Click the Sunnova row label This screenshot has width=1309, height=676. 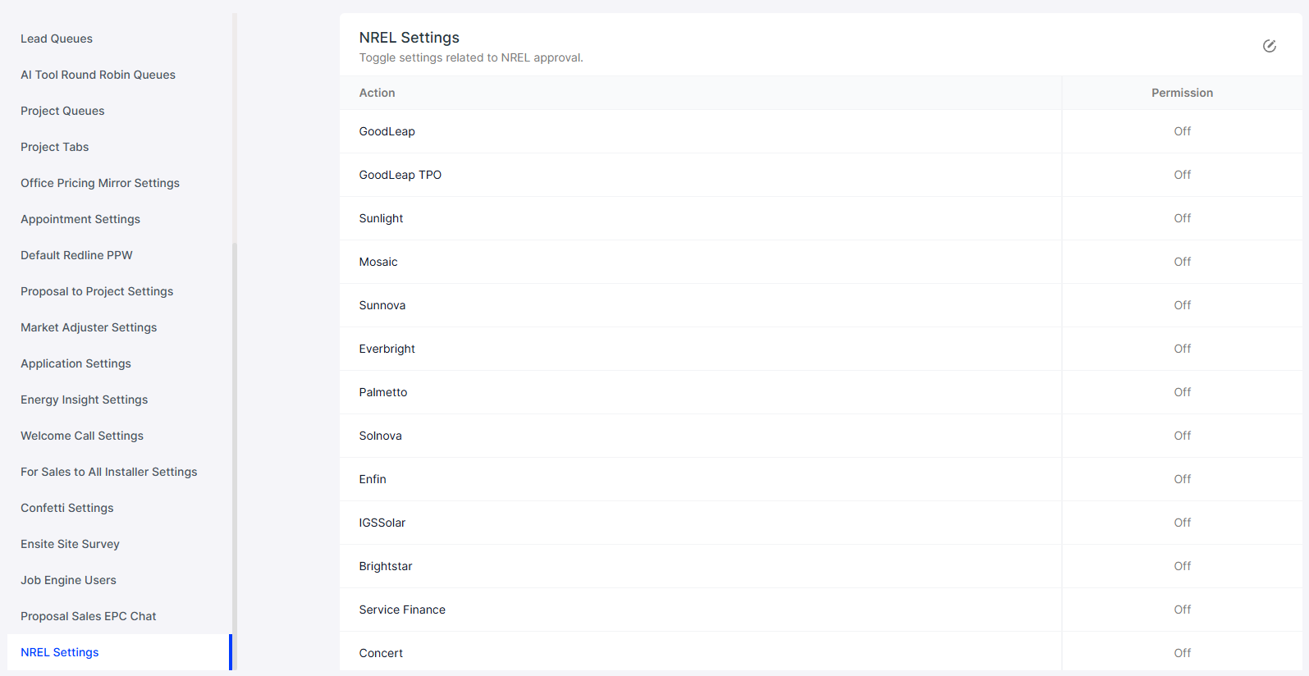382,305
